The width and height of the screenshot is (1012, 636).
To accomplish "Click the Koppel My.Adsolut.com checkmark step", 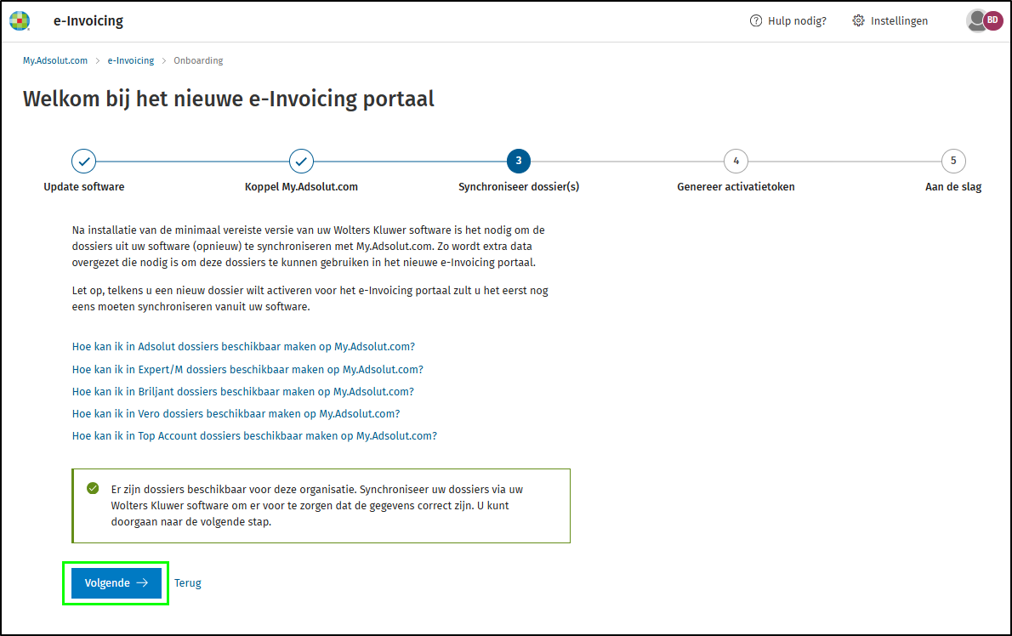I will click(x=301, y=160).
